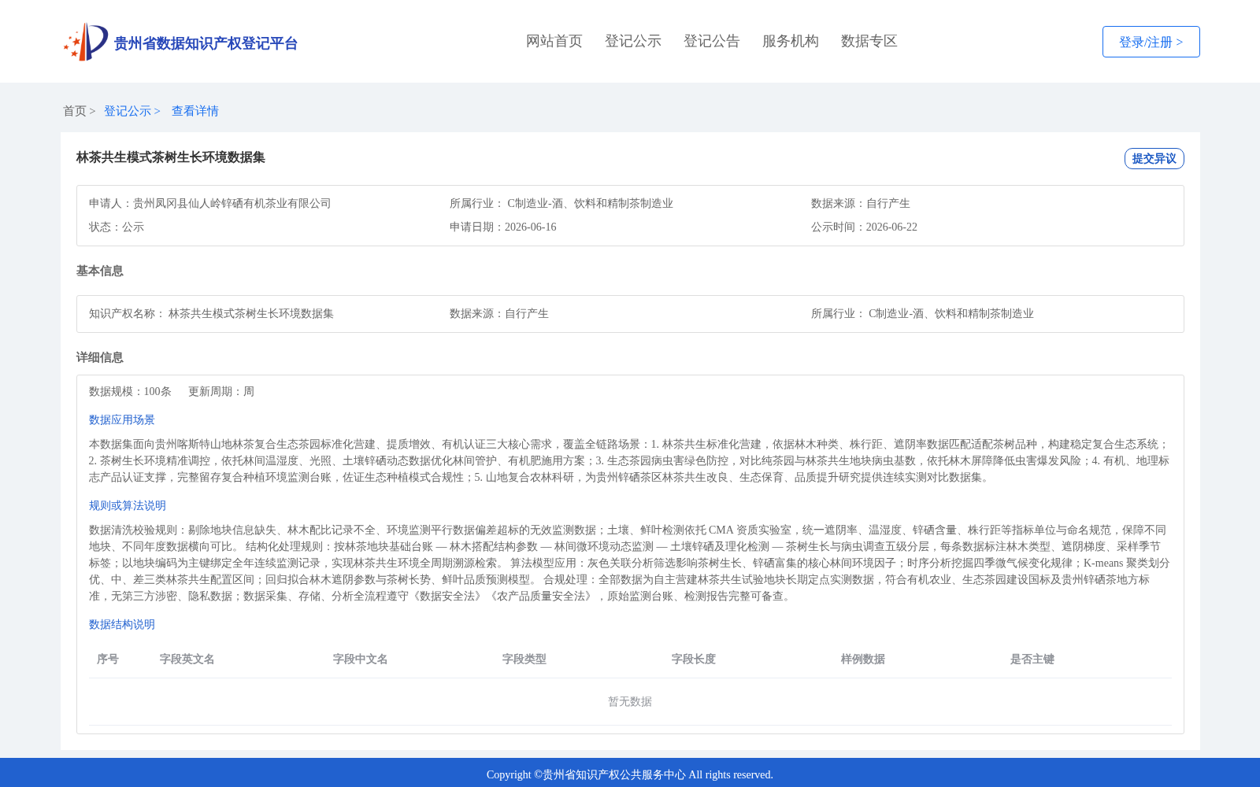Click the 字段类型 column header
1260x787 pixels.
click(524, 659)
